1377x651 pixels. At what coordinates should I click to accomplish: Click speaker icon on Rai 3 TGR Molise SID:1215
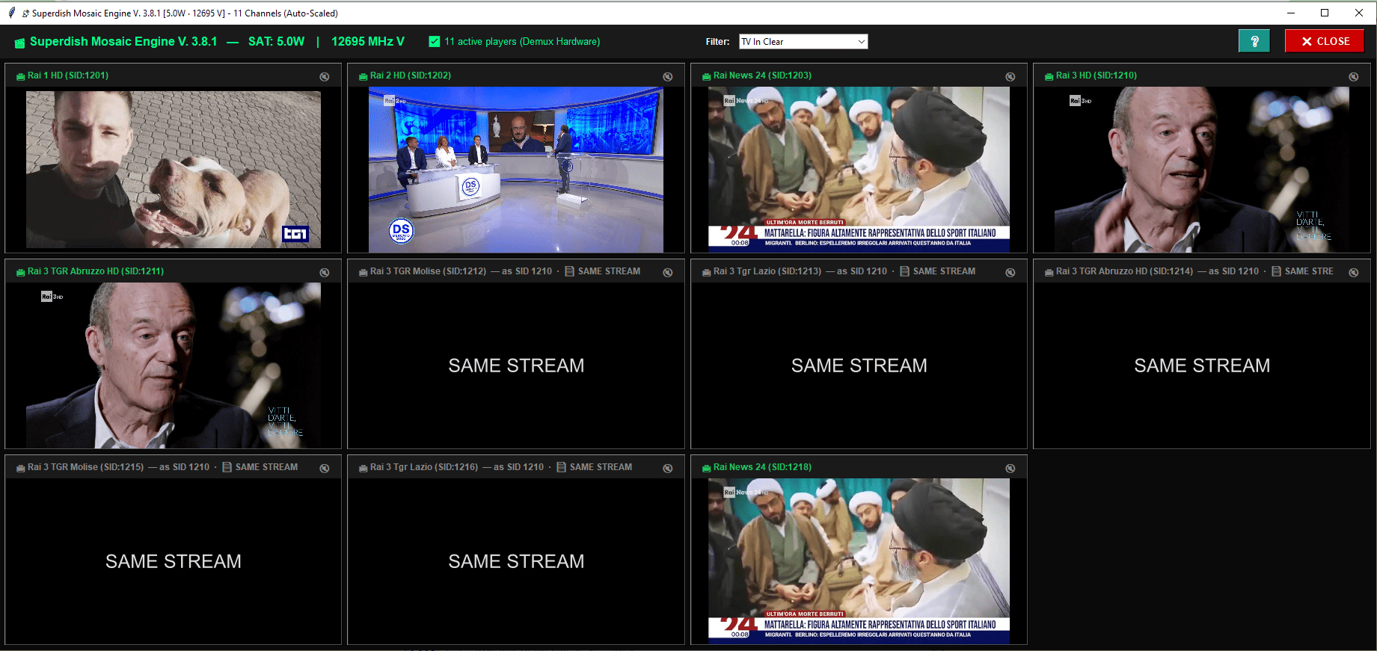325,469
